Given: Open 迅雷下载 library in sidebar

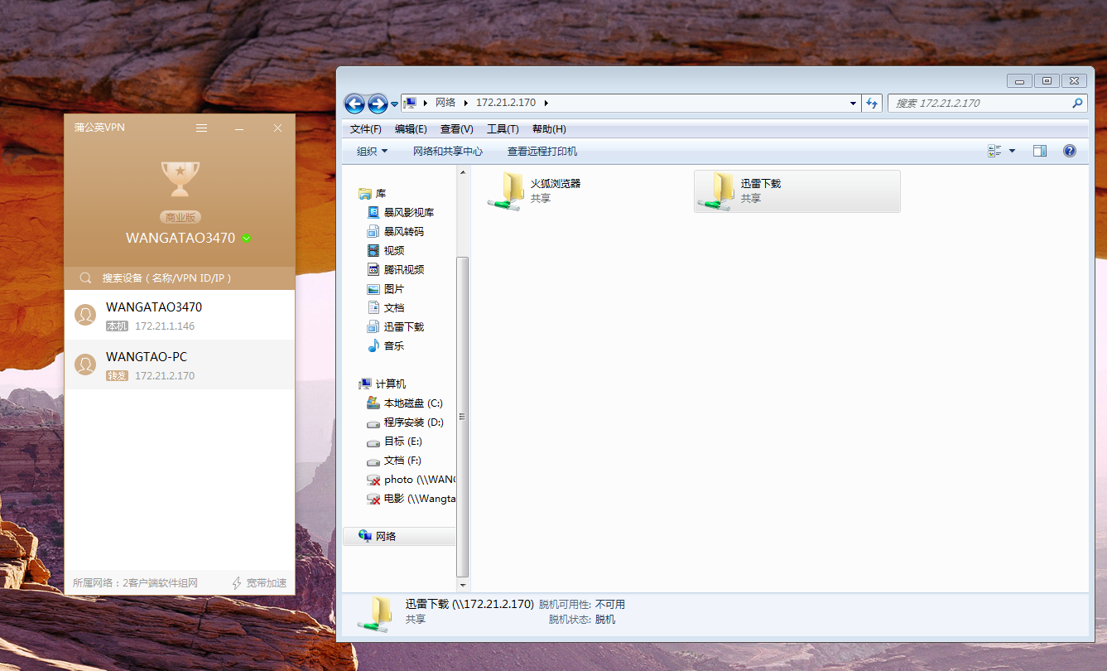Looking at the screenshot, I should click(396, 327).
